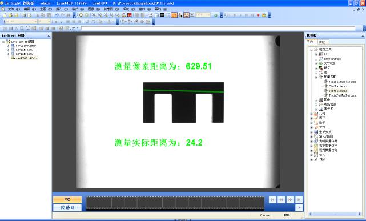Click the playback folder icon beside record

point(264,15)
